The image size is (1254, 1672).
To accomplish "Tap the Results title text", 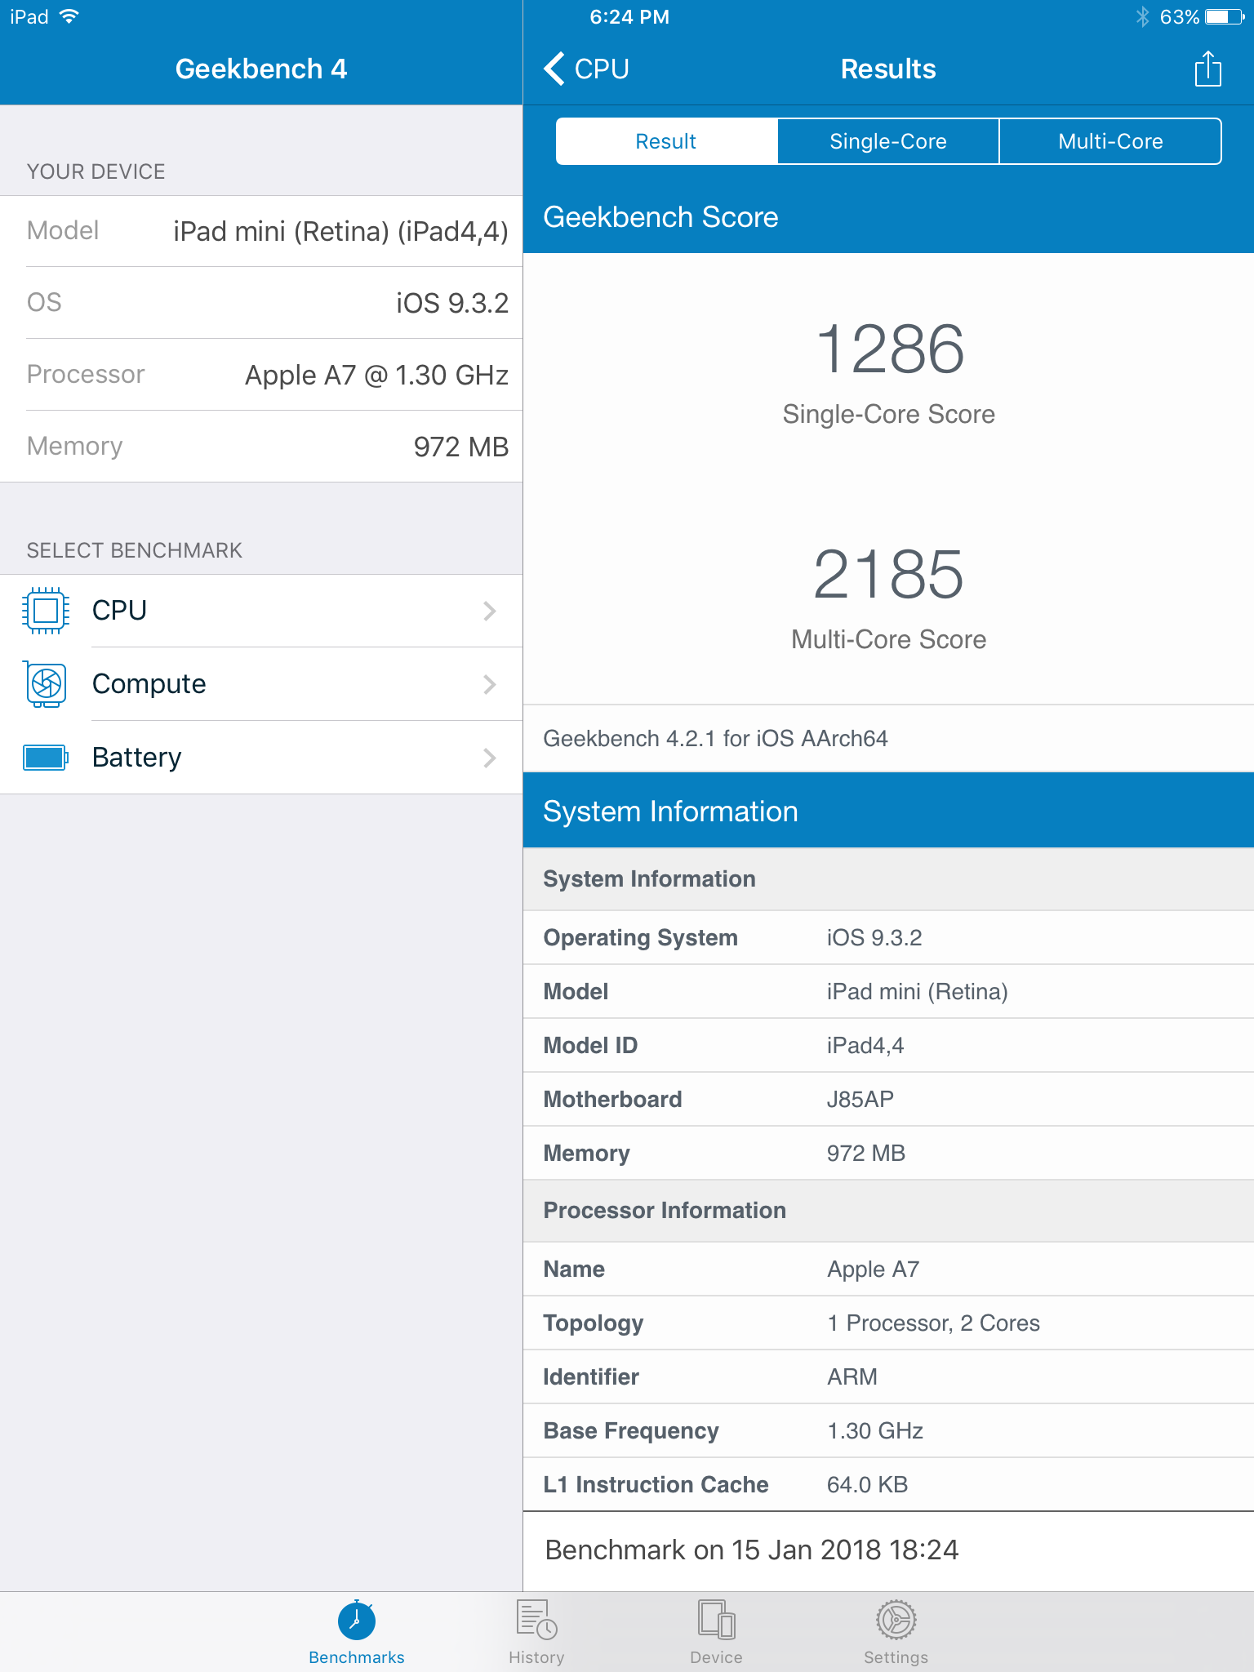I will click(x=888, y=69).
